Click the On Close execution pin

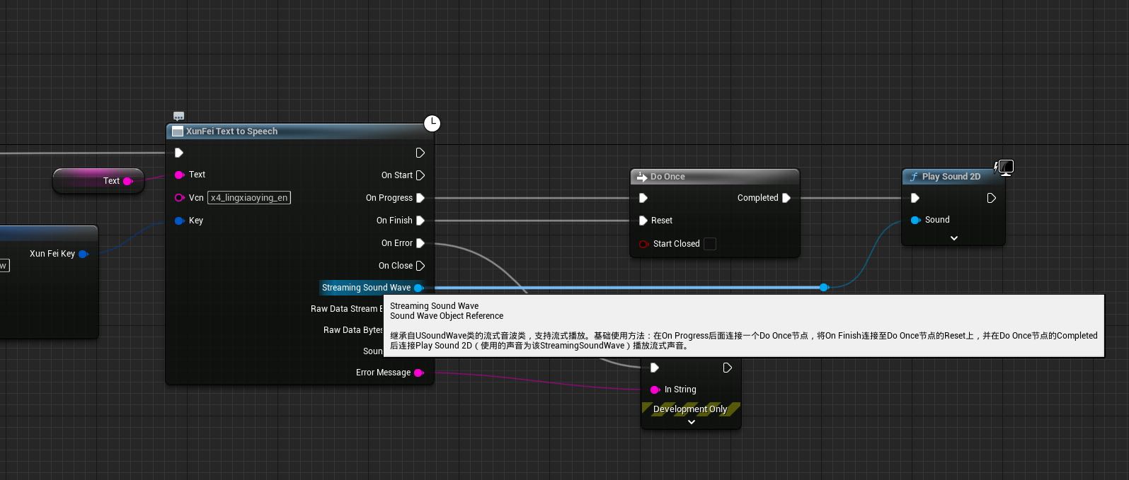point(420,266)
